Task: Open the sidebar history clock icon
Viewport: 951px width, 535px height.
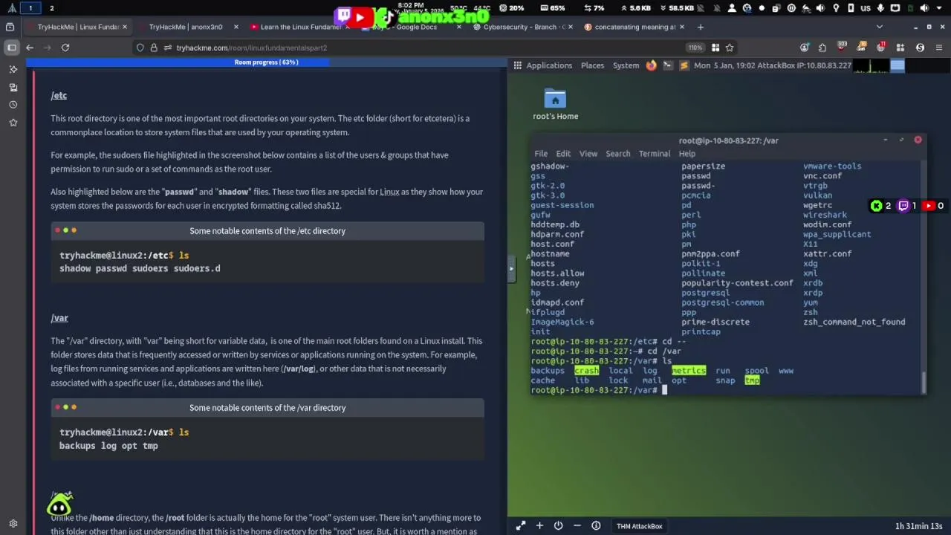Action: pyautogui.click(x=13, y=105)
